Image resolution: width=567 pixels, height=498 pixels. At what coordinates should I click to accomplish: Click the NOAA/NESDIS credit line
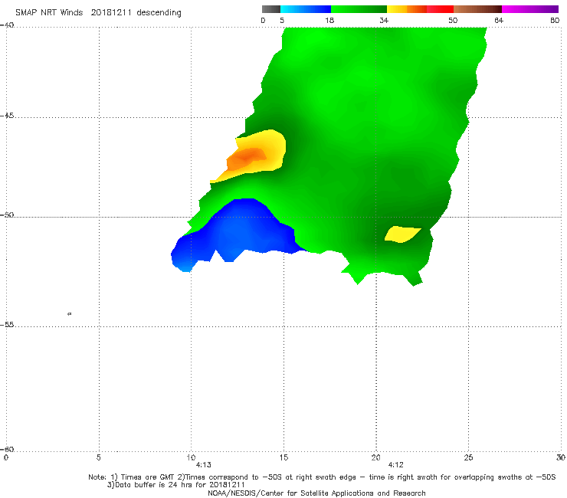(x=316, y=493)
